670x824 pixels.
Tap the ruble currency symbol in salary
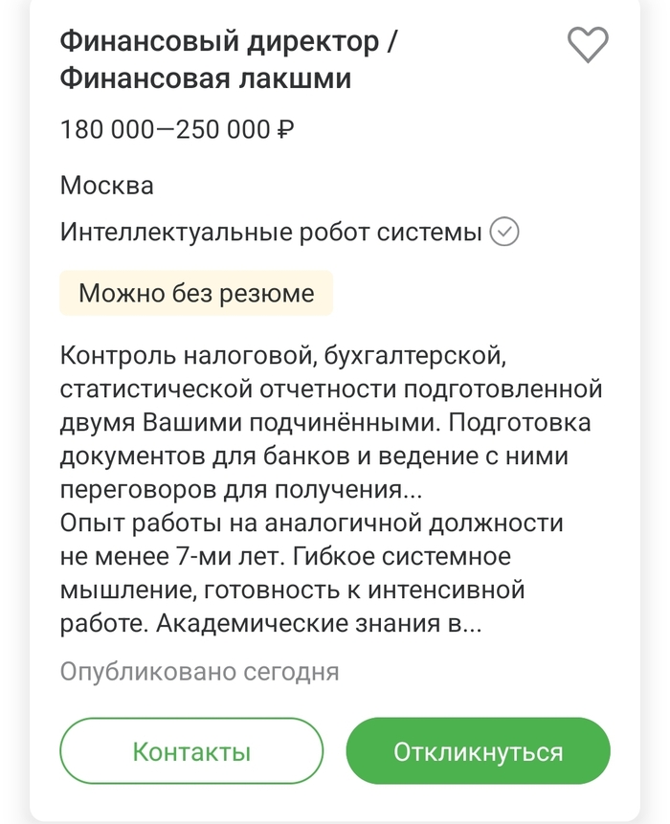point(284,130)
